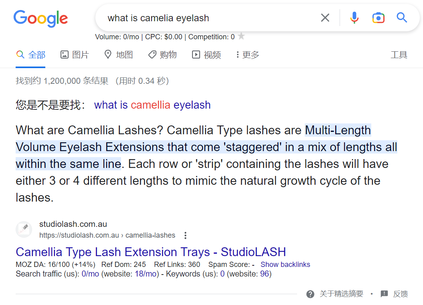Switch to the 图片 images tab

click(x=75, y=55)
